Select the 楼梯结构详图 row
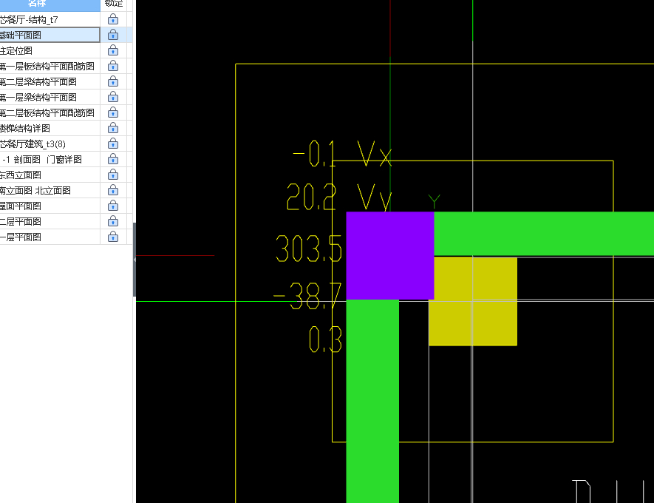This screenshot has width=654, height=503. (50, 128)
